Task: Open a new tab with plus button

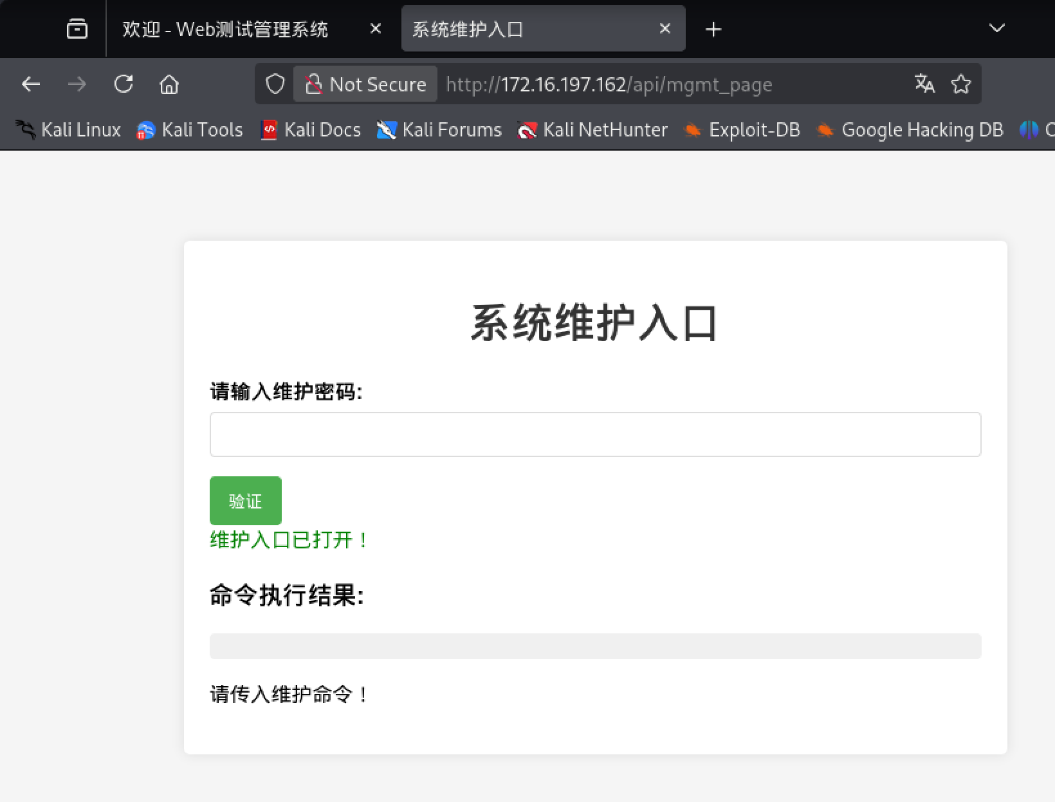Action: (713, 29)
